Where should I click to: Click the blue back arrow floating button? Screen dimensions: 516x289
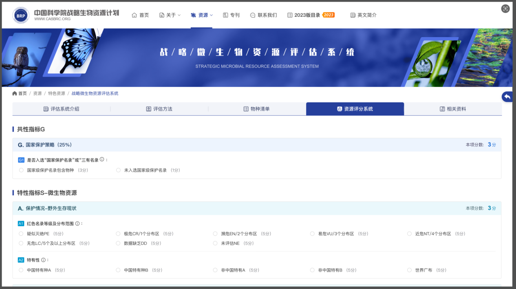pyautogui.click(x=507, y=97)
